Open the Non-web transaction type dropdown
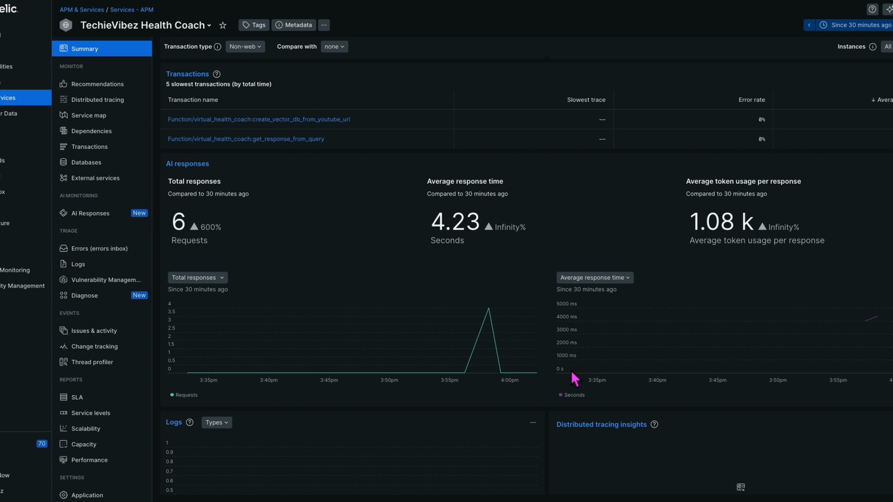The height and width of the screenshot is (502, 893). click(245, 46)
